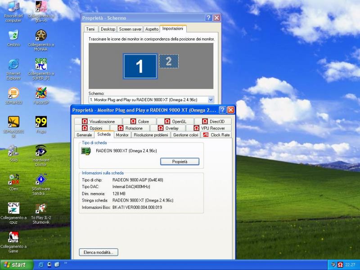
Task: Open the Windows start menu
Action: click(x=16, y=265)
